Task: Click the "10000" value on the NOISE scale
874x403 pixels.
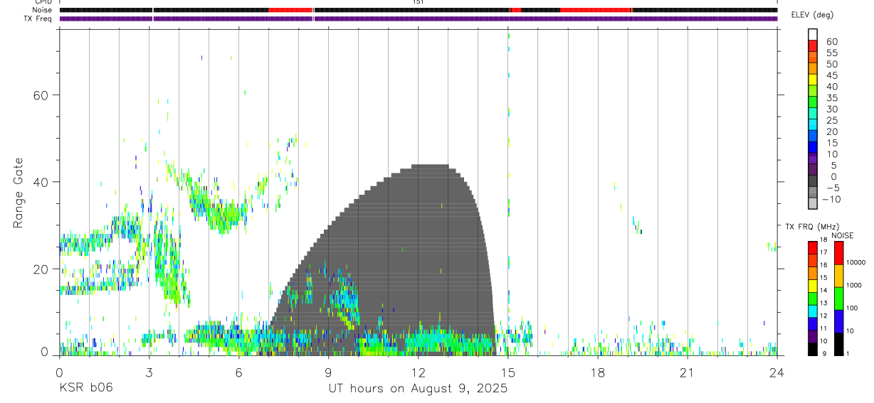Action: (856, 262)
